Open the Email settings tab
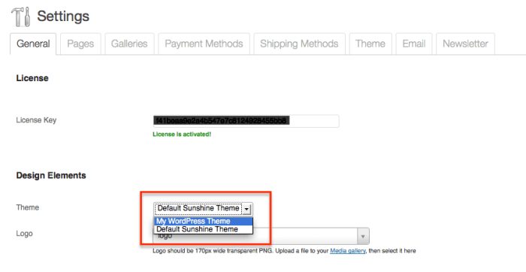Viewport: 526px width, 272px height. pos(414,44)
